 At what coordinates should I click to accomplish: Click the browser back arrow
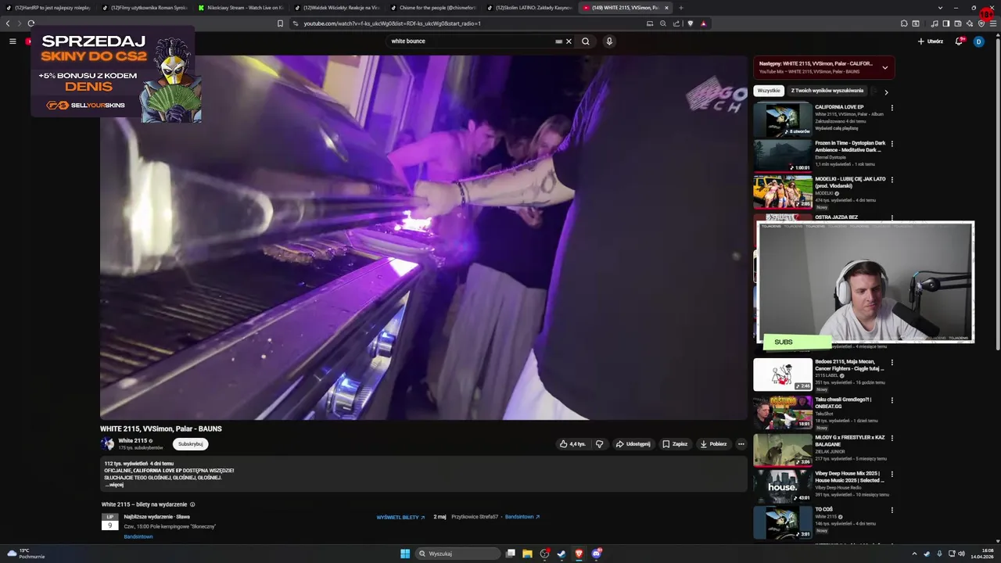pos(8,23)
